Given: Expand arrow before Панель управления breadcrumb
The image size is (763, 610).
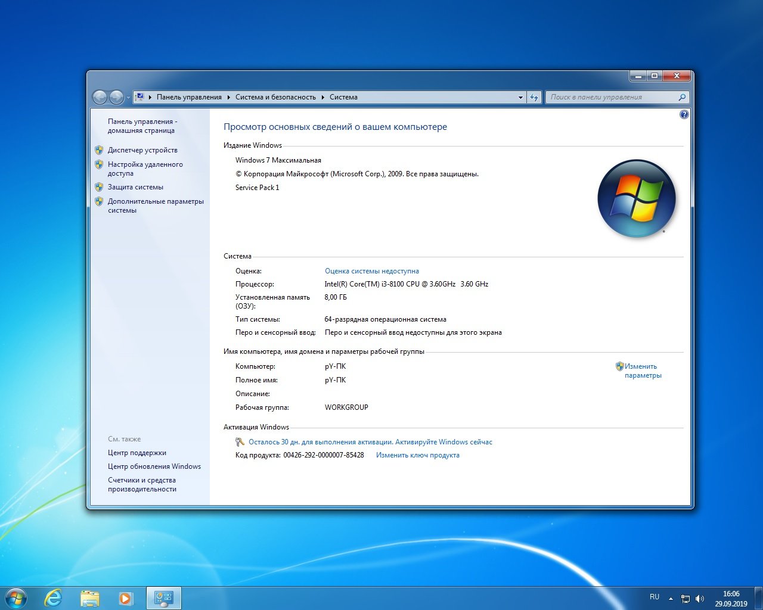Looking at the screenshot, I should pyautogui.click(x=150, y=97).
